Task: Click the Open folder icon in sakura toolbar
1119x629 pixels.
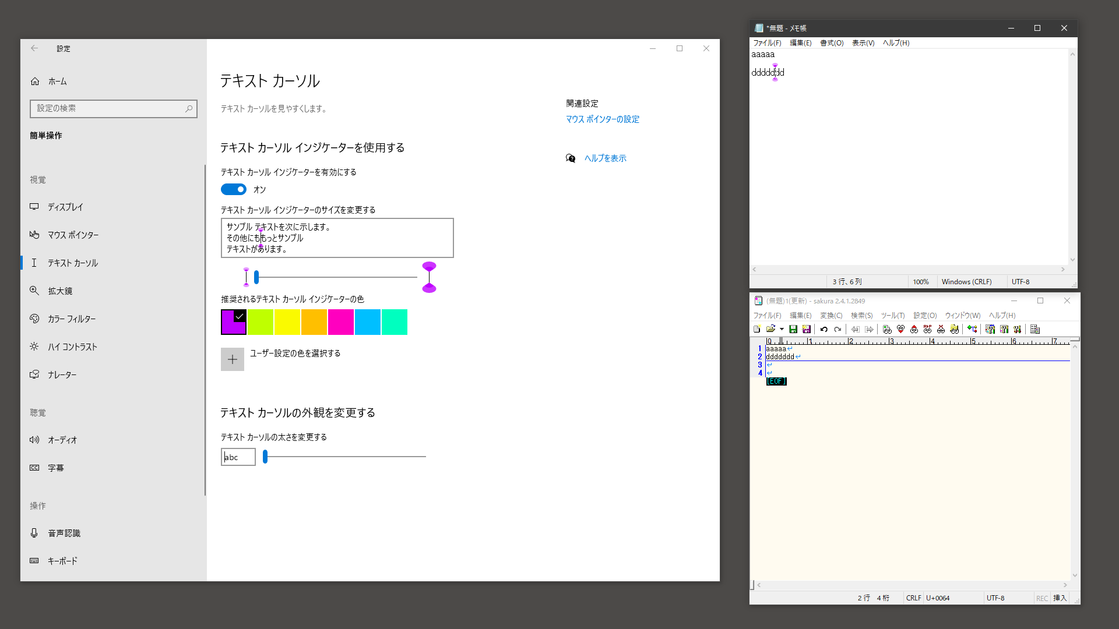Action: 770,329
